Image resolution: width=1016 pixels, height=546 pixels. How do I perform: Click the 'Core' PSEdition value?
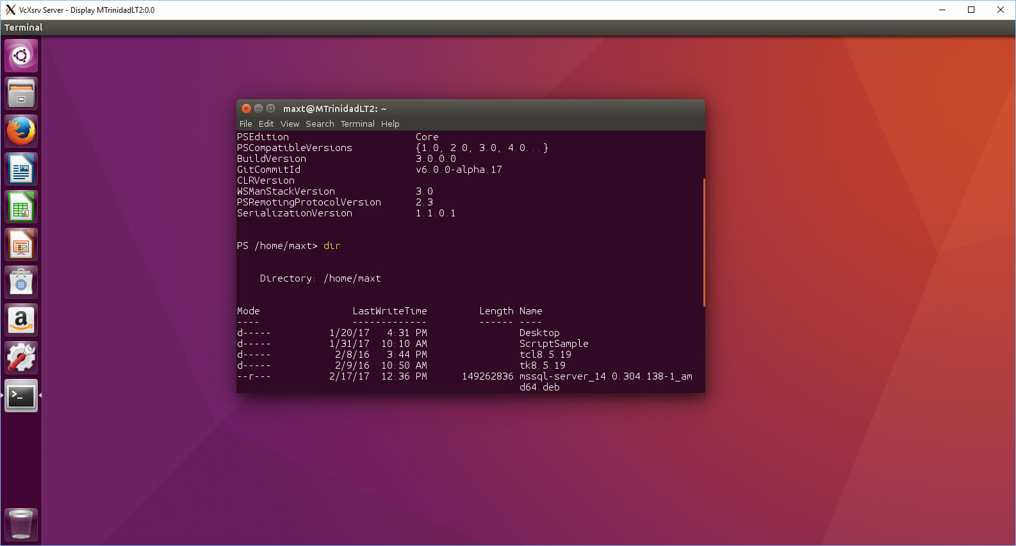427,137
